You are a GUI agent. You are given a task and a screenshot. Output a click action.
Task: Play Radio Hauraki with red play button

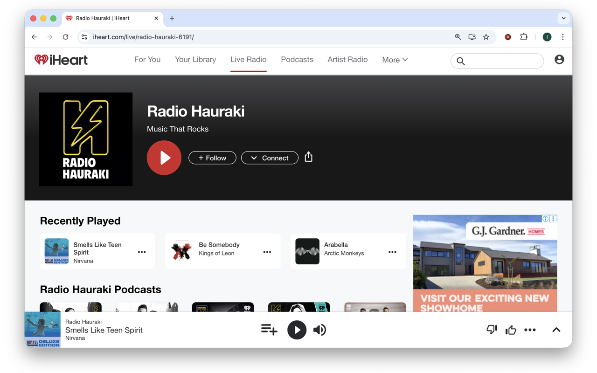(x=164, y=158)
